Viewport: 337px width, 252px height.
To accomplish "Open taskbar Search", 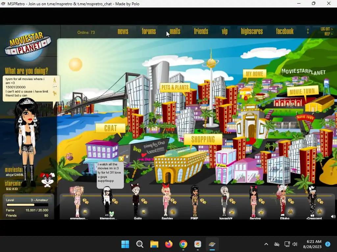I will [x=140, y=244].
